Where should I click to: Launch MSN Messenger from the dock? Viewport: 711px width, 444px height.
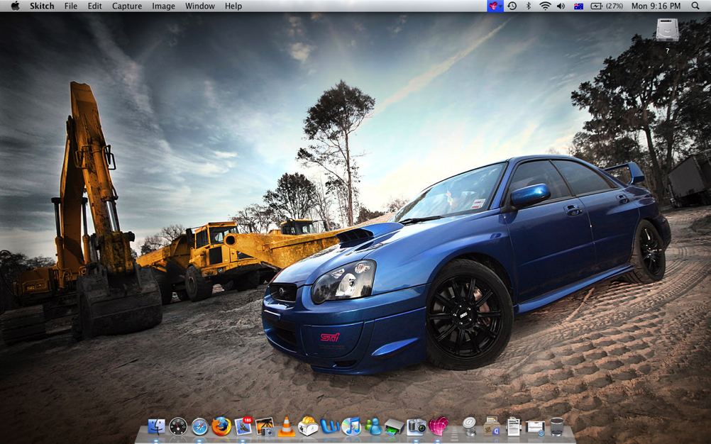pyautogui.click(x=373, y=426)
